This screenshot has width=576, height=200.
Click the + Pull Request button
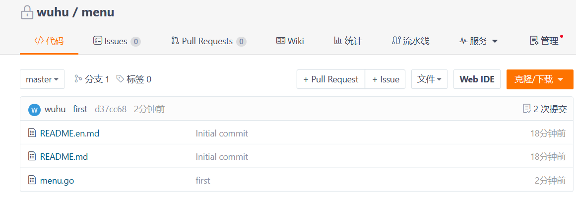tap(331, 79)
